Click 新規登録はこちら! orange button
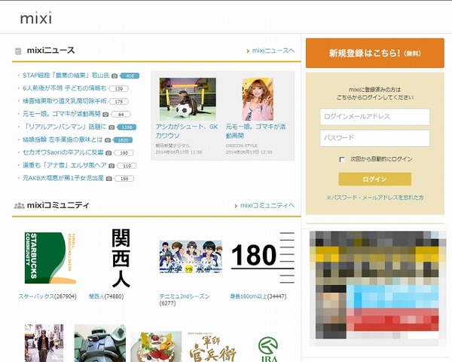 (374, 53)
